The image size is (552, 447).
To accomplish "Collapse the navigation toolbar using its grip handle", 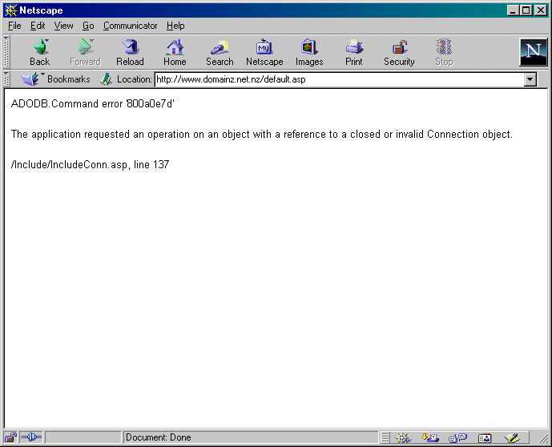I will tap(7, 52).
